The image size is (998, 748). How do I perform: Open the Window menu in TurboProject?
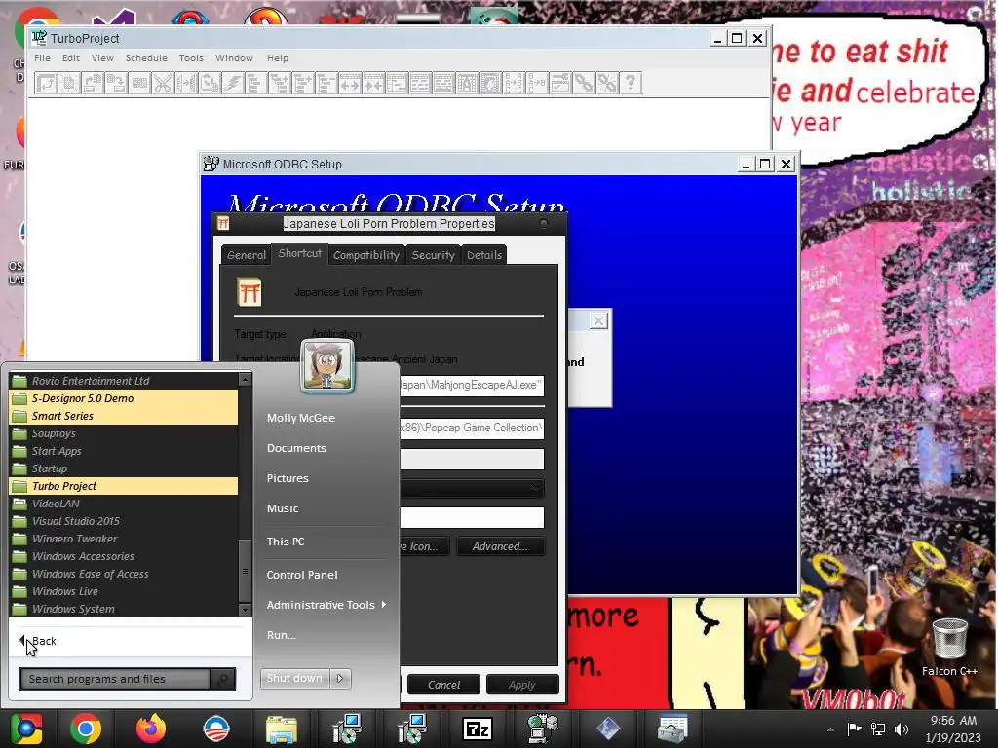234,57
